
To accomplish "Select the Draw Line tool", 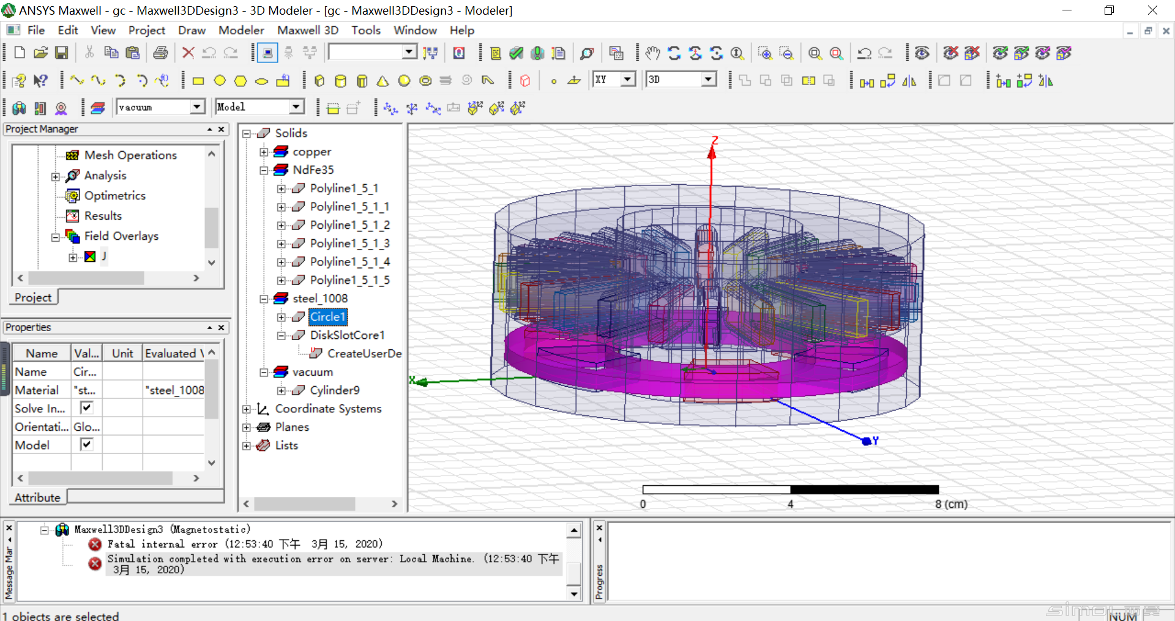I will click(x=77, y=80).
